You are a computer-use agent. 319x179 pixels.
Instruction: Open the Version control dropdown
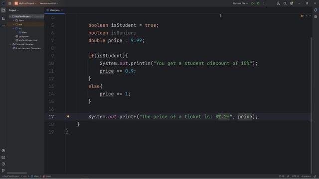coord(49,3)
